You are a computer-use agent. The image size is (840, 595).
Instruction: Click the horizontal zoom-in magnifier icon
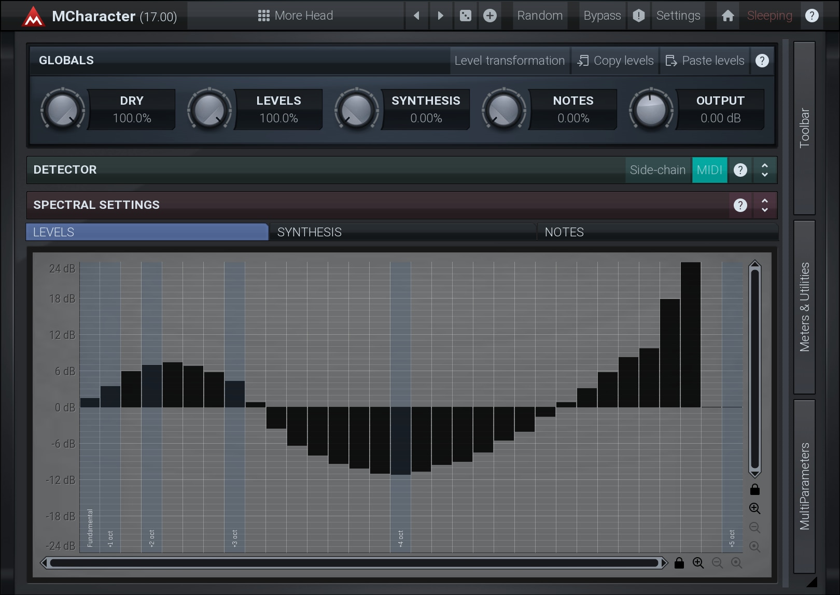[698, 563]
